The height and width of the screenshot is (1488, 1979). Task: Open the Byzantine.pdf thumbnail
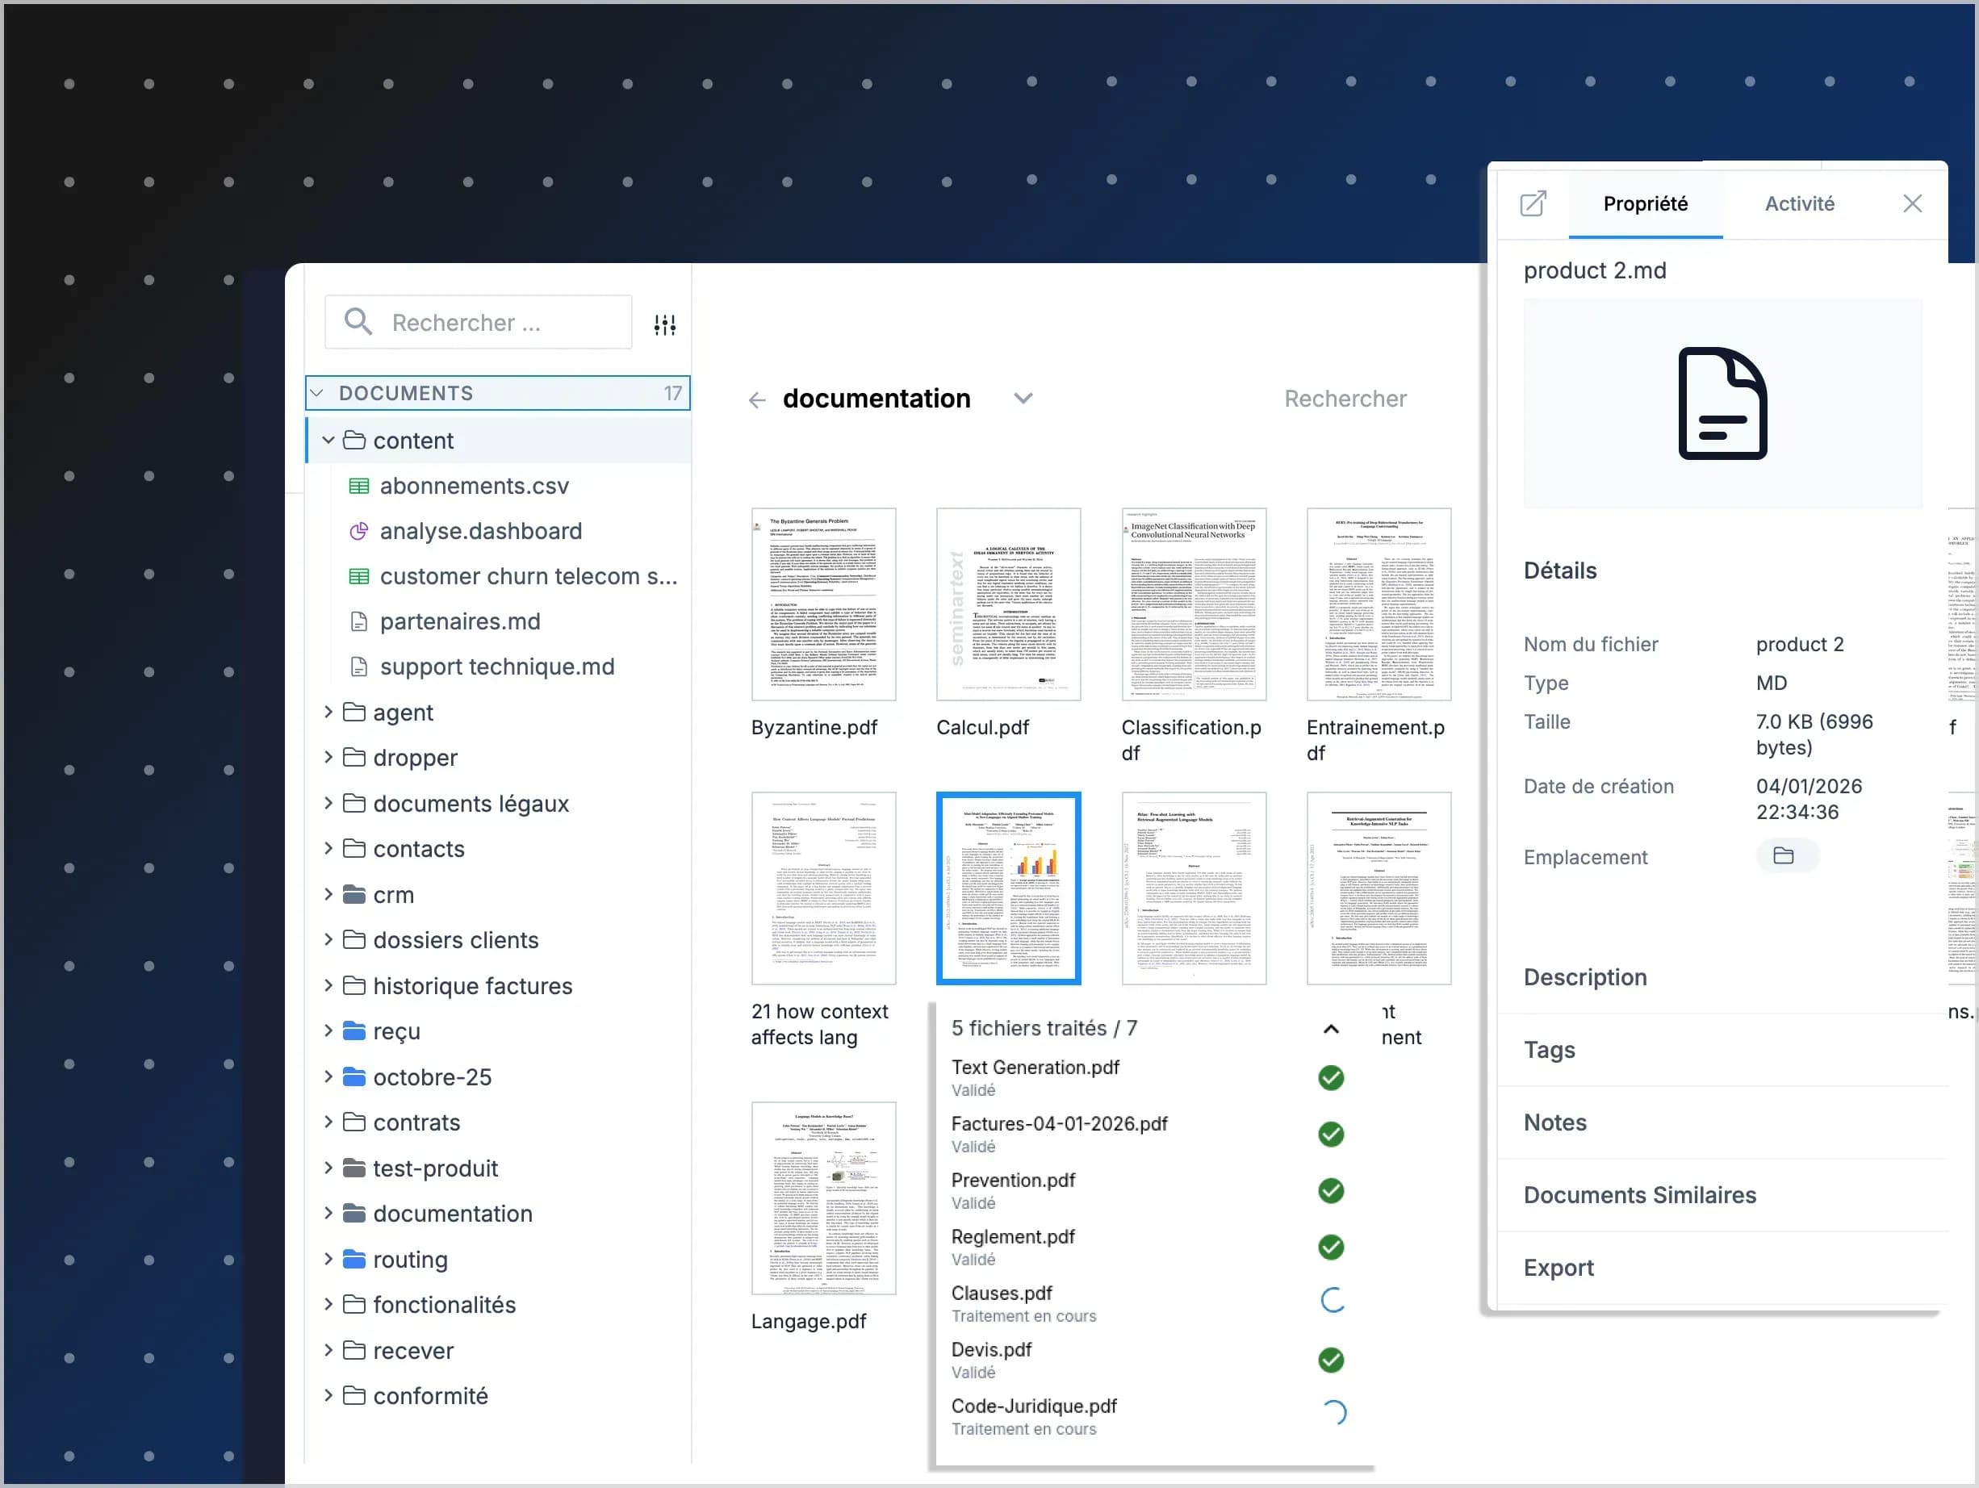823,604
